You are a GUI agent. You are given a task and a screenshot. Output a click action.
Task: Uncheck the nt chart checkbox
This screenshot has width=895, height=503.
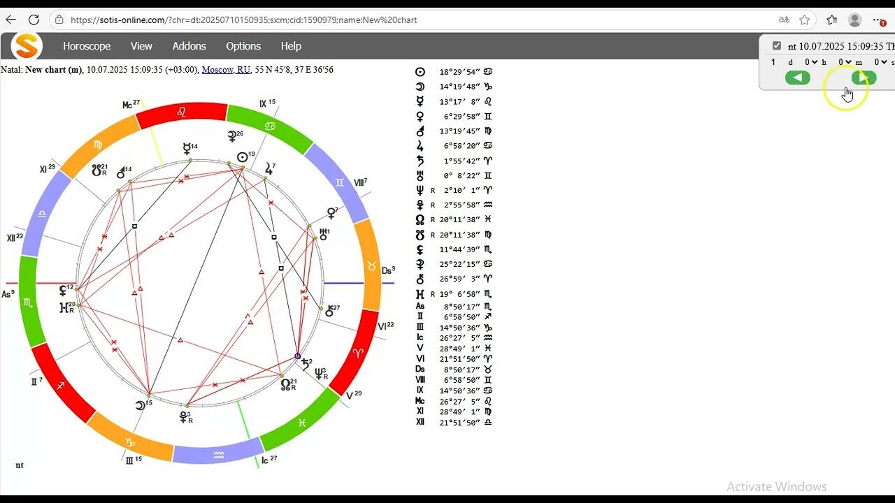point(776,46)
